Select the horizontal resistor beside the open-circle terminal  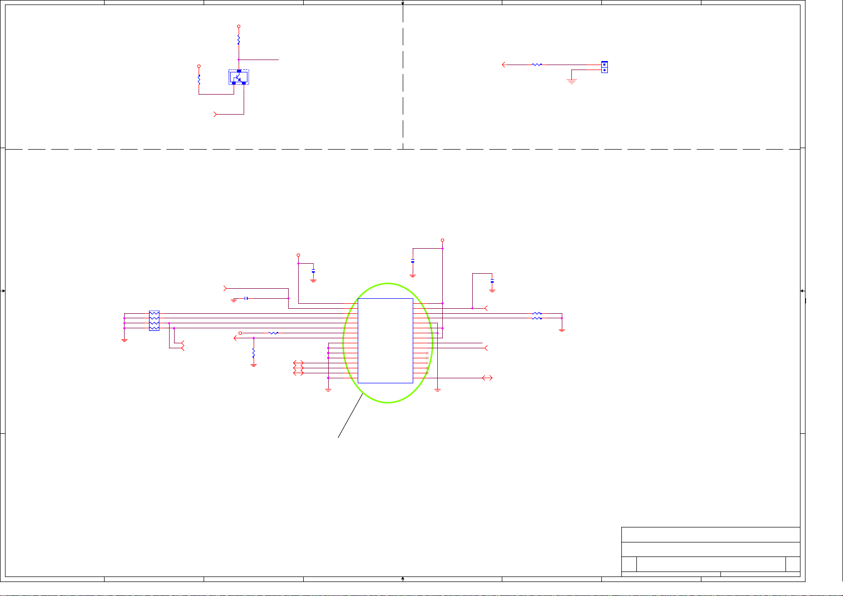[x=273, y=333]
